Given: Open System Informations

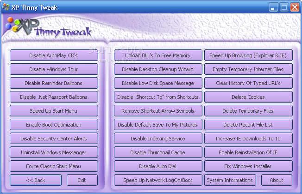Looking at the screenshot, I should coord(230,180).
